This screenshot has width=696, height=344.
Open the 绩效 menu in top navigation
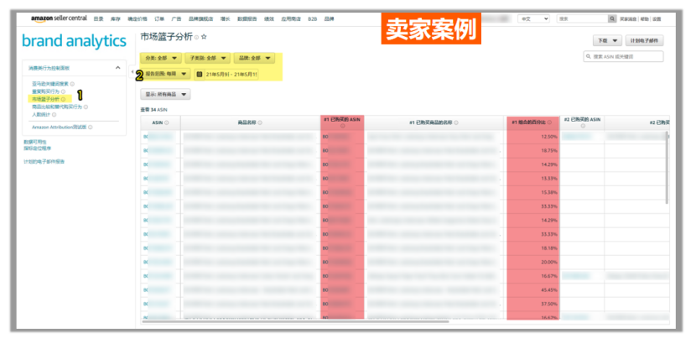pos(269,19)
